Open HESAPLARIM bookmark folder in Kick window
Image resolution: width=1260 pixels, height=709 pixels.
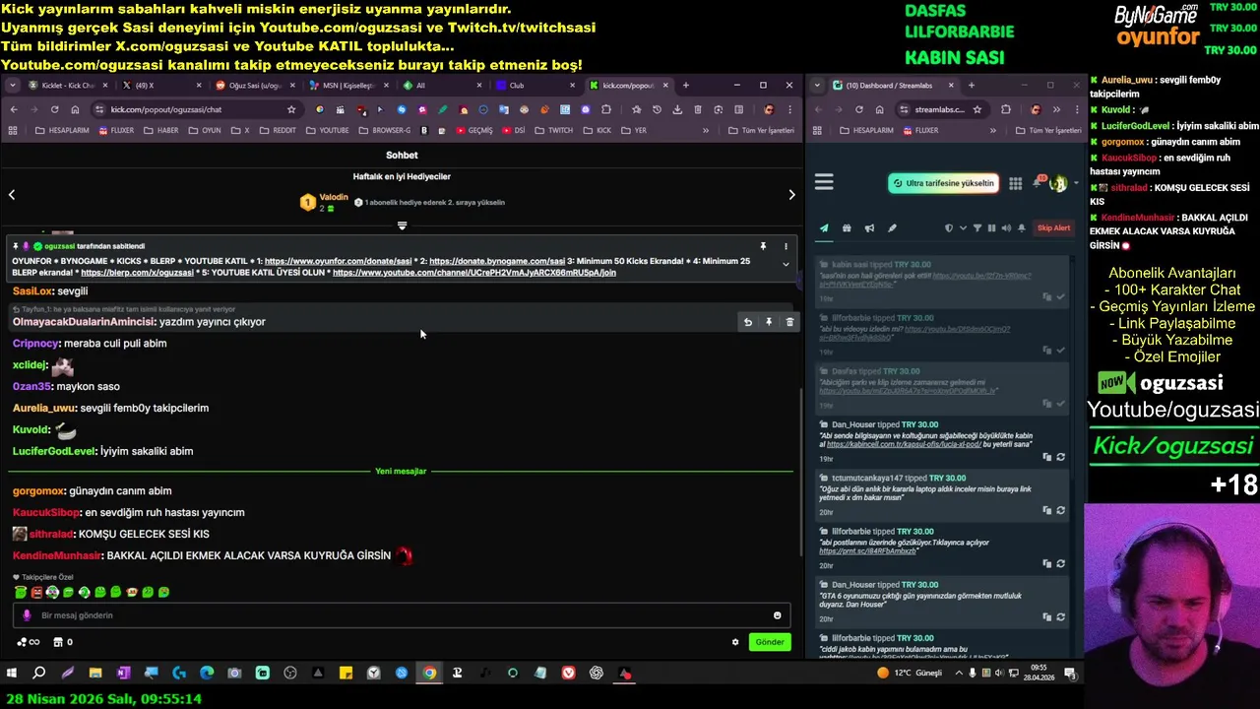pyautogui.click(x=62, y=130)
